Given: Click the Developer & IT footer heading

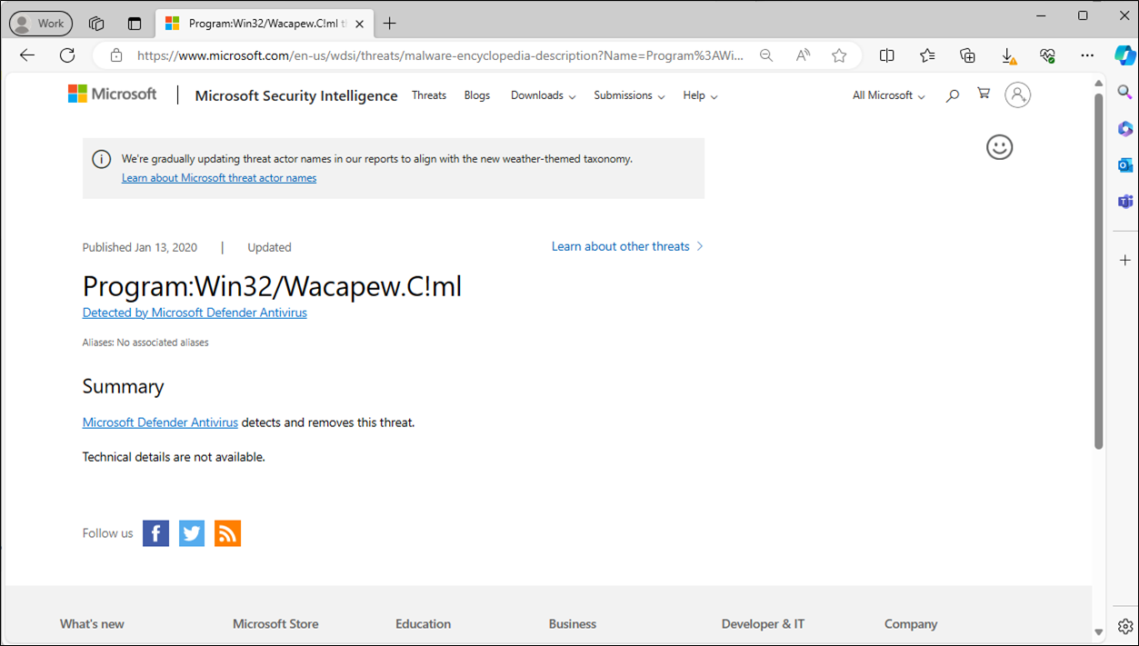Looking at the screenshot, I should (763, 624).
